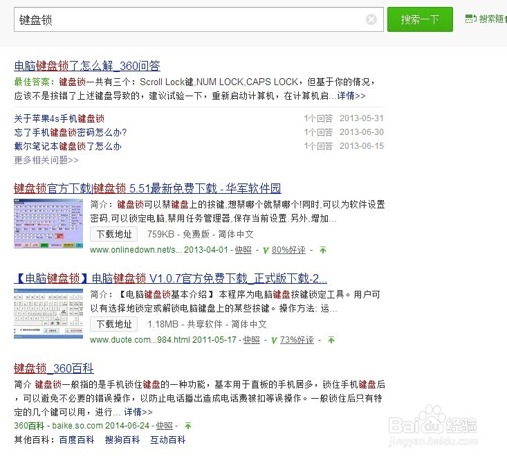Image resolution: width=507 pixels, height=459 pixels.
Task: Click the 1.18MB - 共享软件 - 简体中文 info text
Action: pyautogui.click(x=208, y=324)
